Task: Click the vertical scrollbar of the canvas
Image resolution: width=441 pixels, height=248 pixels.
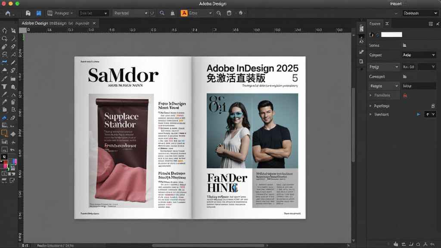Action: [x=354, y=125]
